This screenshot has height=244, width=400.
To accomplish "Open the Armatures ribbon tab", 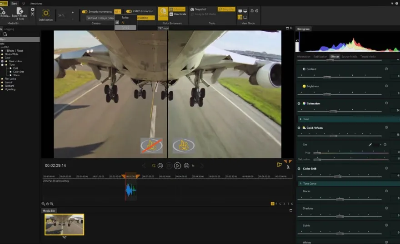I will [x=36, y=4].
